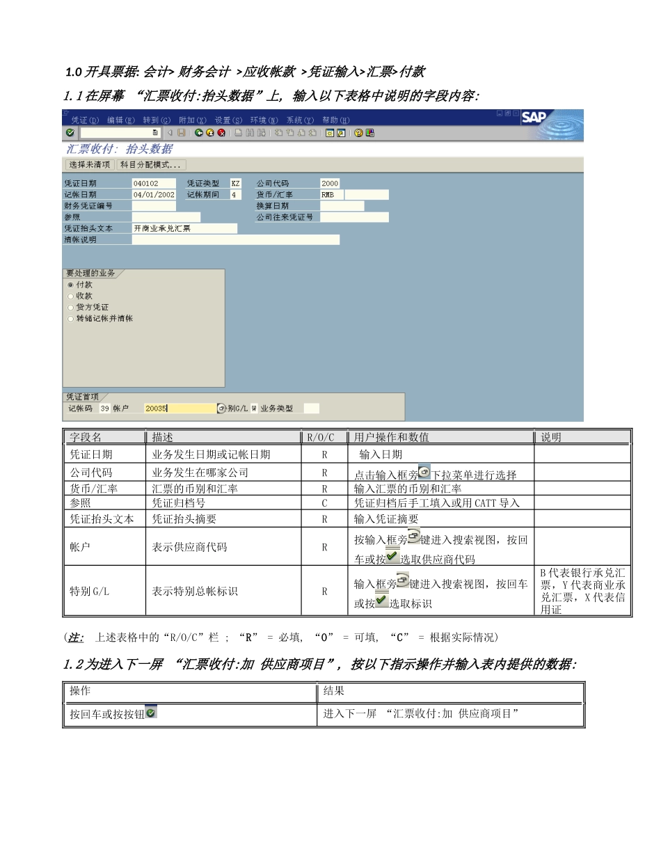Click the Create New Session icon
661x856 pixels.
tap(329, 132)
